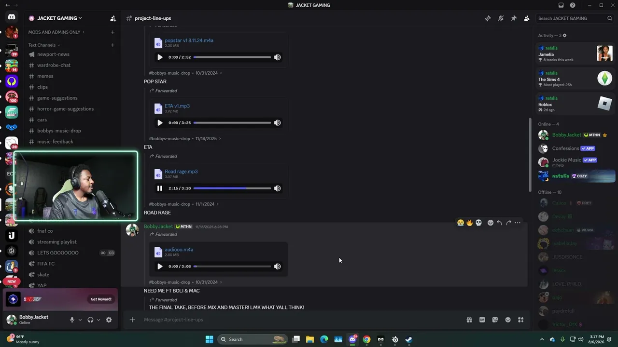618x347 pixels.
Task: Show pinned messages for this channel
Action: [514, 18]
